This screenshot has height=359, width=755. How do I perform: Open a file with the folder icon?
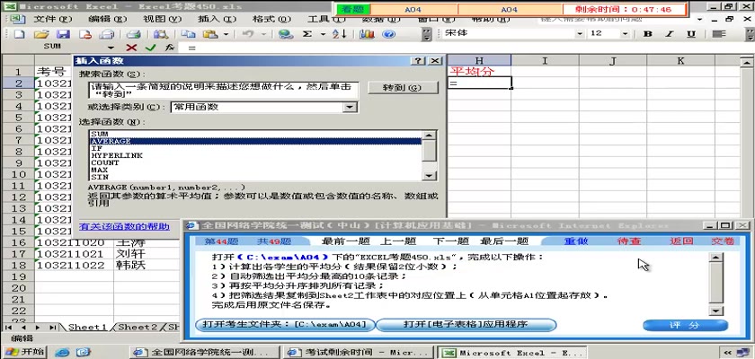[42, 34]
